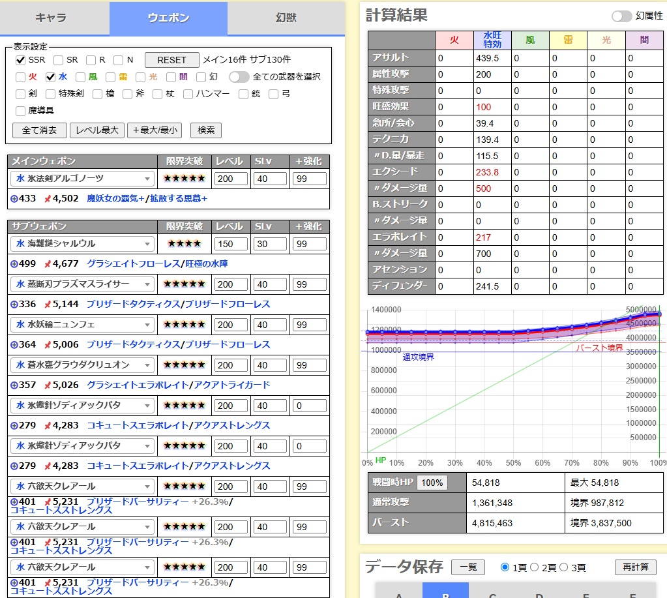
Task: Click the 再計算 recalculate button
Action: [x=635, y=567]
